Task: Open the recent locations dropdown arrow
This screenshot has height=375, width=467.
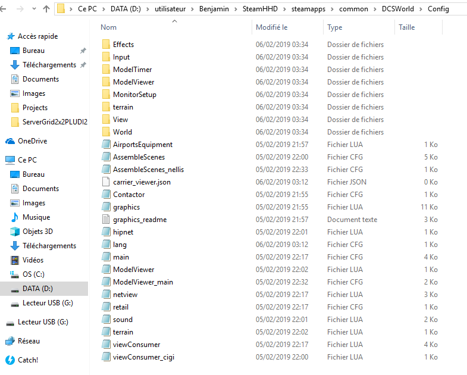Action: pos(35,9)
